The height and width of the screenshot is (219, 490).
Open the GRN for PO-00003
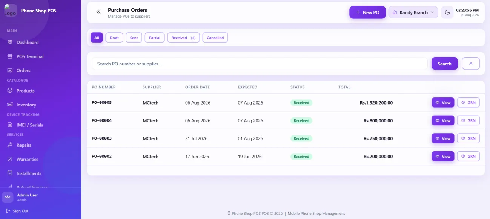click(x=468, y=138)
